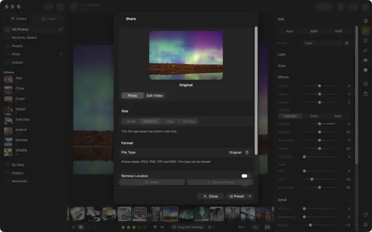Set rating to two stars
Screen dimensions: 372x232
click(128, 227)
